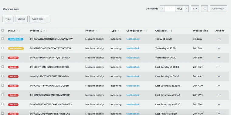Sort by Created at column arrows
This screenshot has height=115, width=231.
pos(171,31)
